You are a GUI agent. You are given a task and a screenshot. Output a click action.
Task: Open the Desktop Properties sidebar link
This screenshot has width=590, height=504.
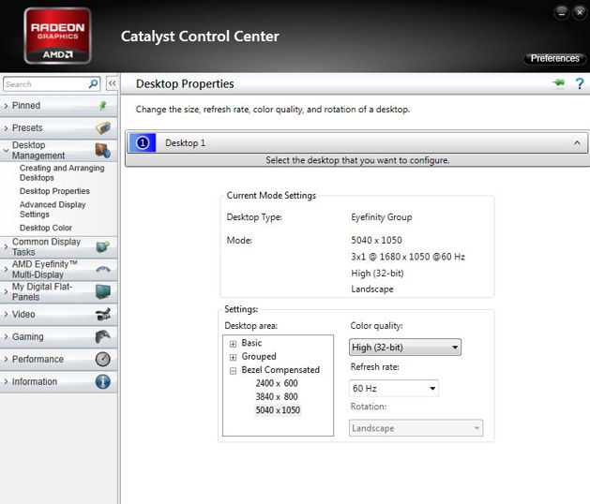pos(54,191)
